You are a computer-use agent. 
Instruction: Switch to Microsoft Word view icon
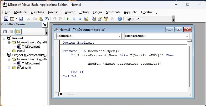tap(6, 19)
